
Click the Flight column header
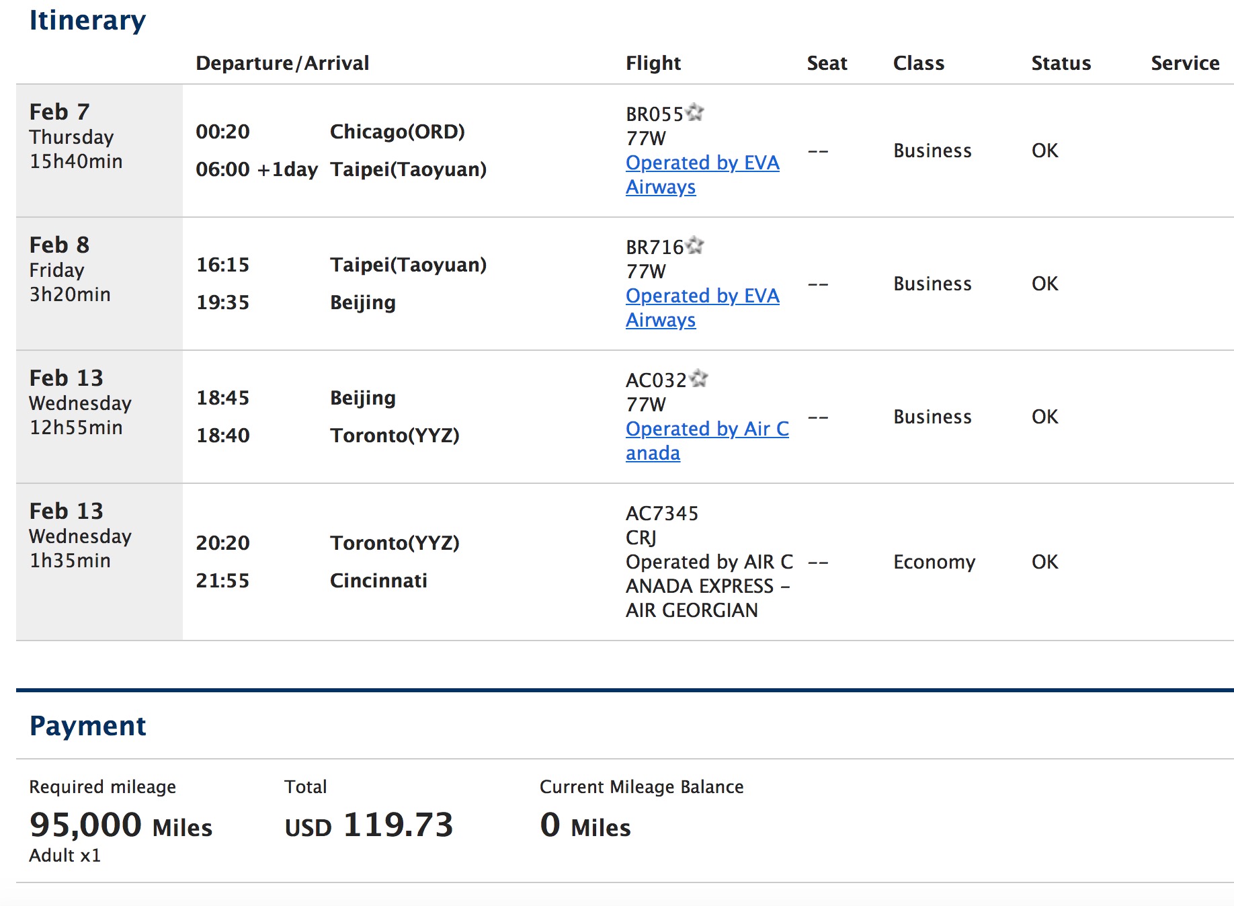tap(653, 63)
